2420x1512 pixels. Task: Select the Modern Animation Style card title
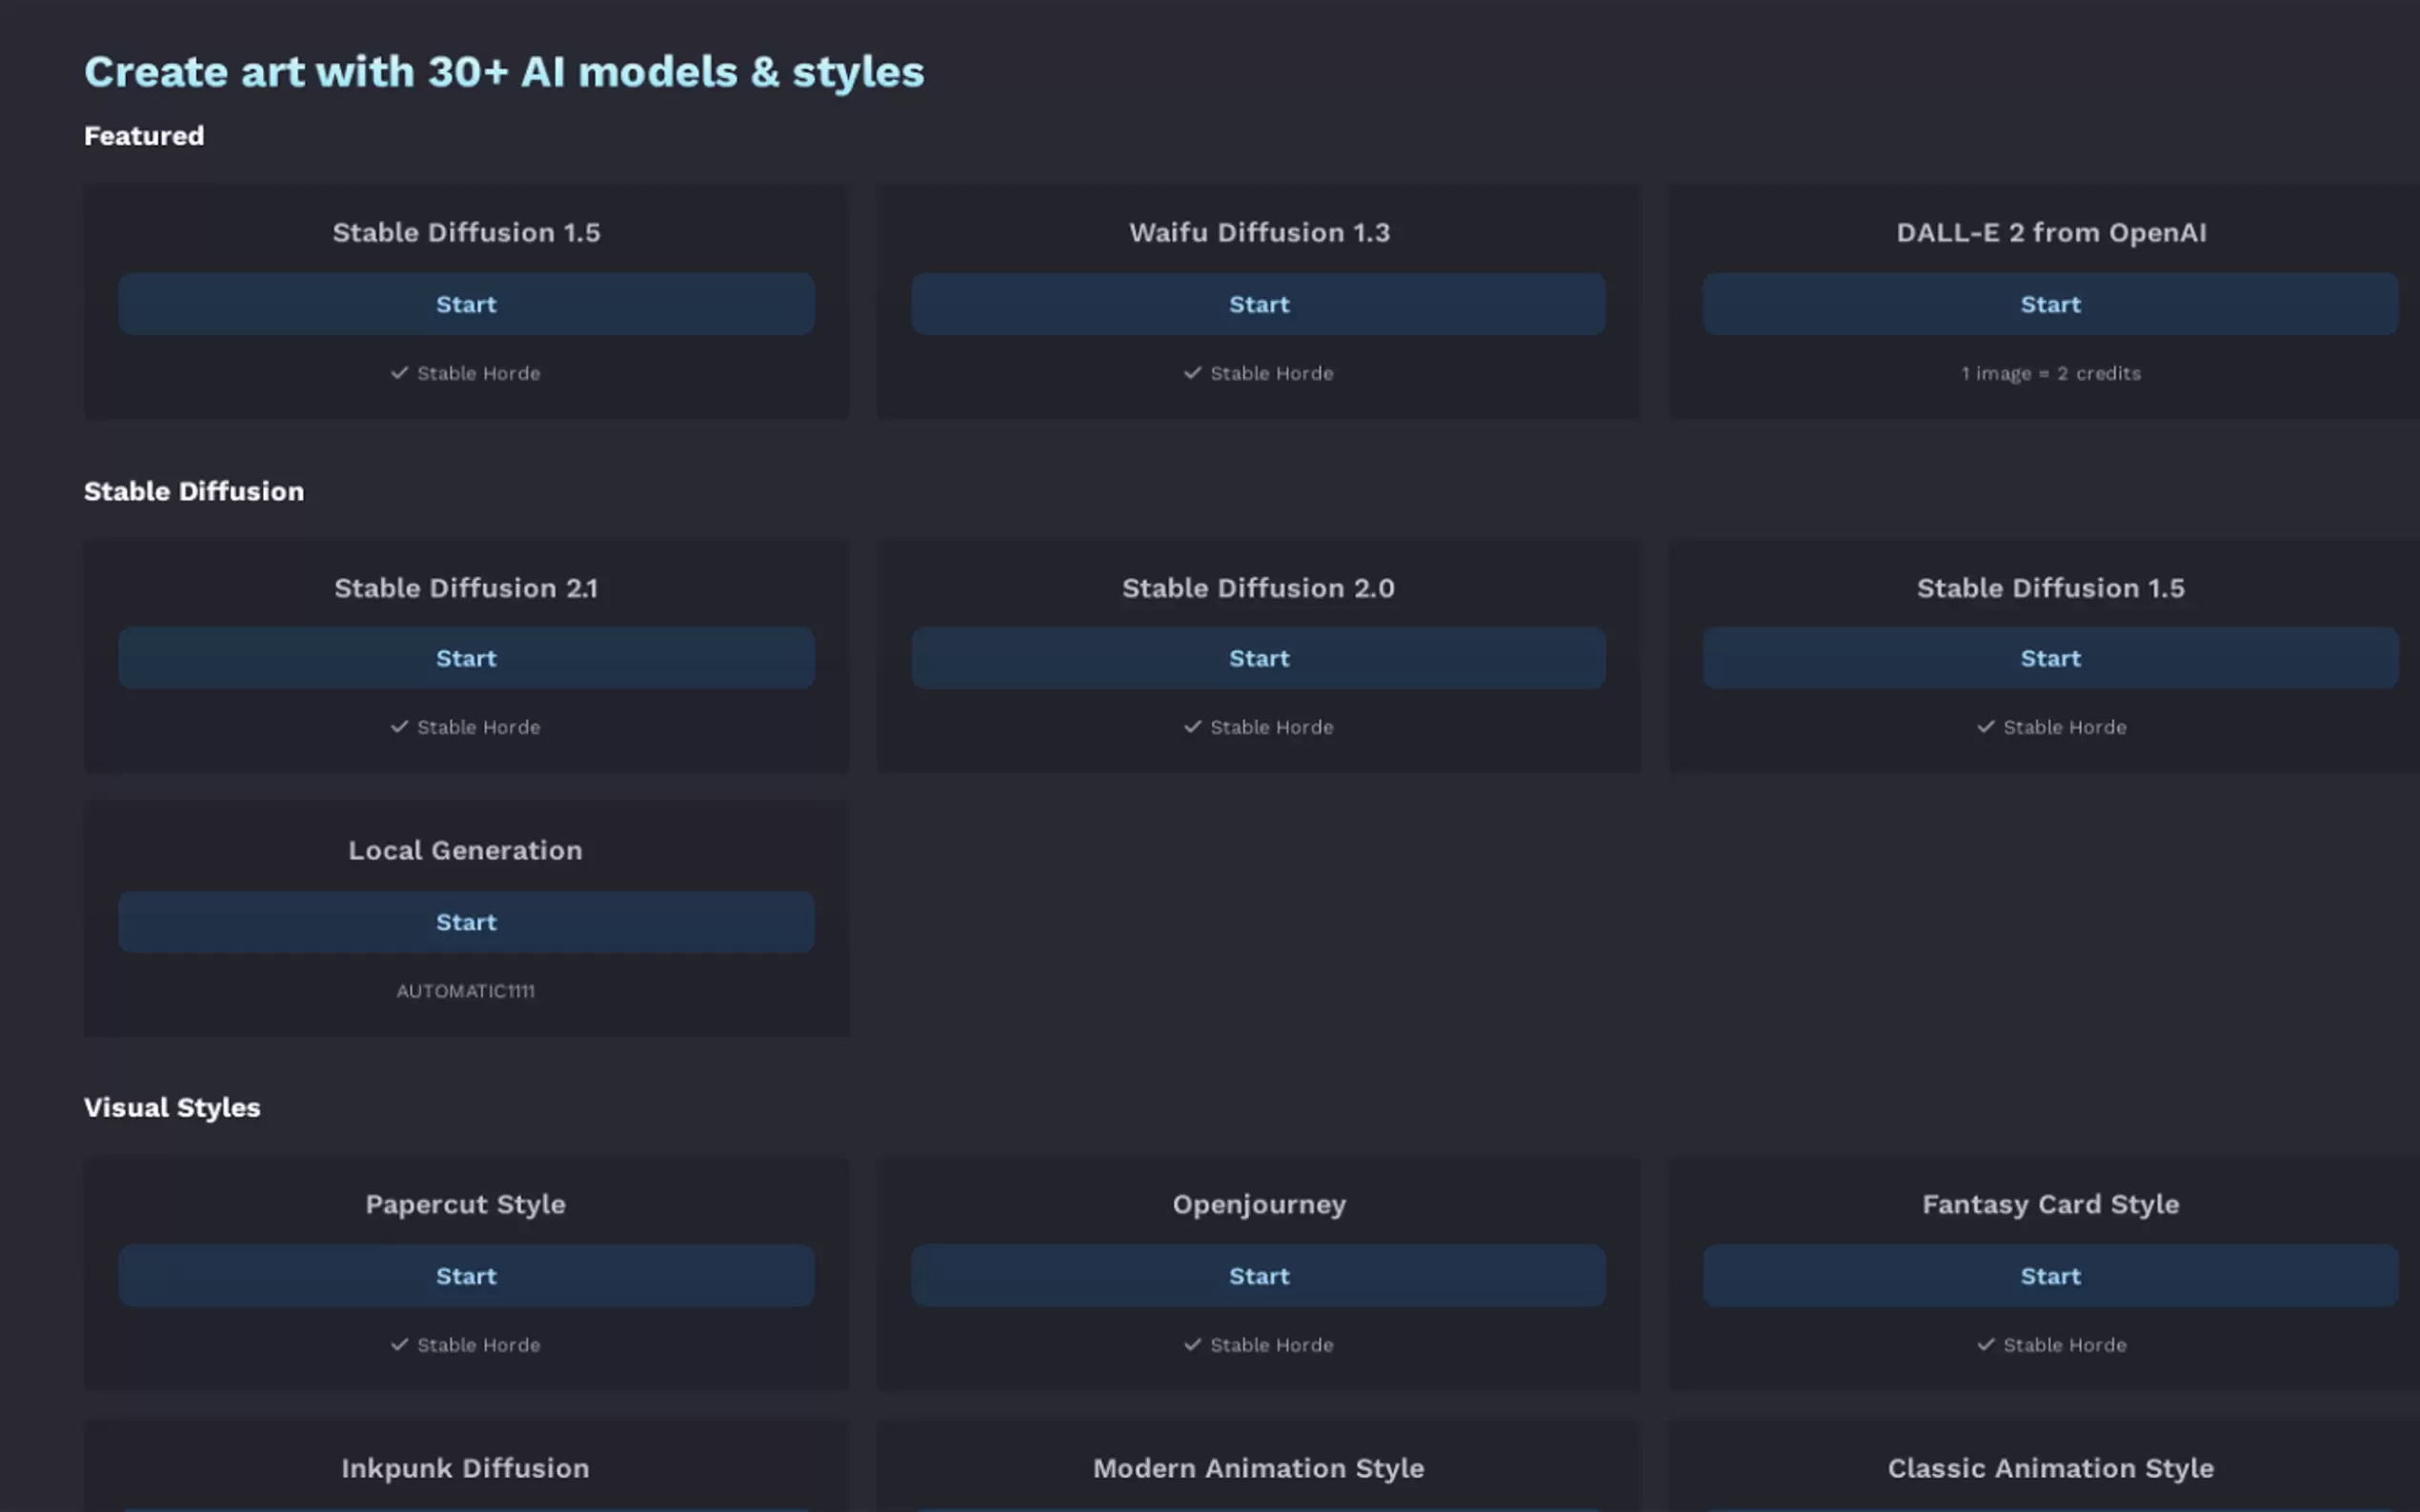[x=1258, y=1468]
